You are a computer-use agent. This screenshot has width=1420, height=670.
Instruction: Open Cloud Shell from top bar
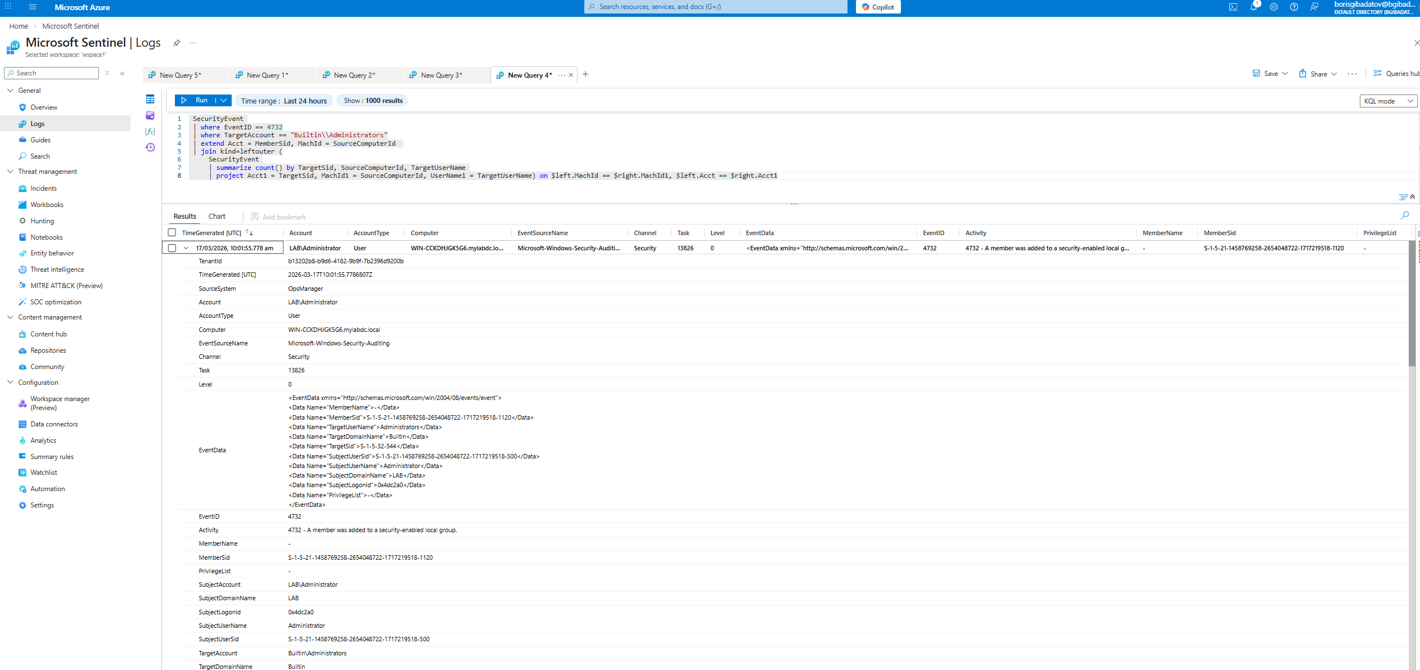point(1233,7)
